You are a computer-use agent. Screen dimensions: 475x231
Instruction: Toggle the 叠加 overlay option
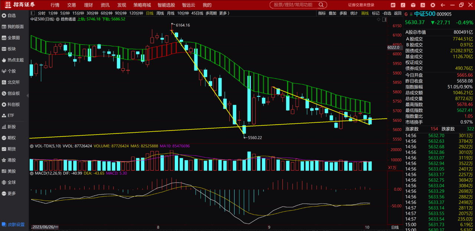coord(332,13)
